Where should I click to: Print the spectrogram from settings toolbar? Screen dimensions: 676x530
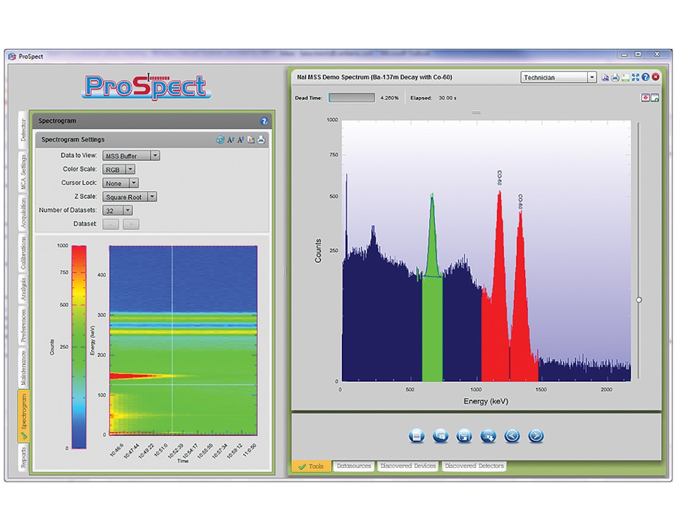click(261, 140)
